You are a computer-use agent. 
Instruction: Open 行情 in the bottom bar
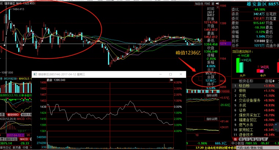point(25,148)
